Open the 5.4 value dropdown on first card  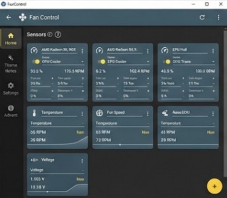[71, 83]
